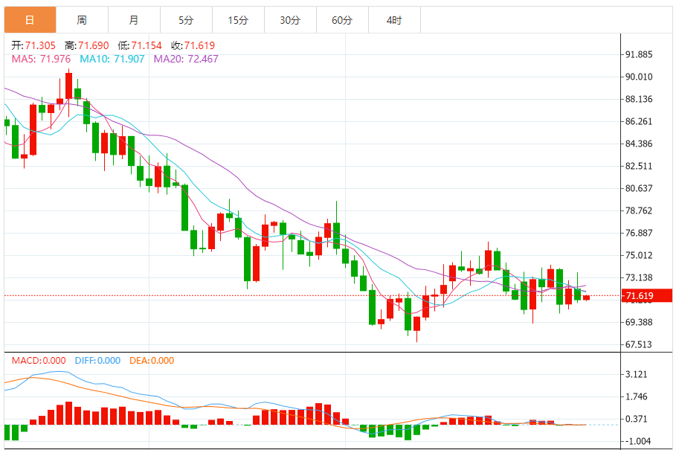Click the 3.121 MACD axis label

tap(636, 374)
